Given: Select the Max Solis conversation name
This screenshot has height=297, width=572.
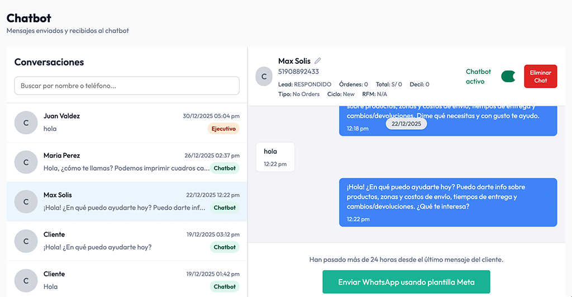Looking at the screenshot, I should pyautogui.click(x=58, y=195).
